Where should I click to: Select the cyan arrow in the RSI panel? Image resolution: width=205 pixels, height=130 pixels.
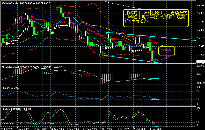pos(155,99)
